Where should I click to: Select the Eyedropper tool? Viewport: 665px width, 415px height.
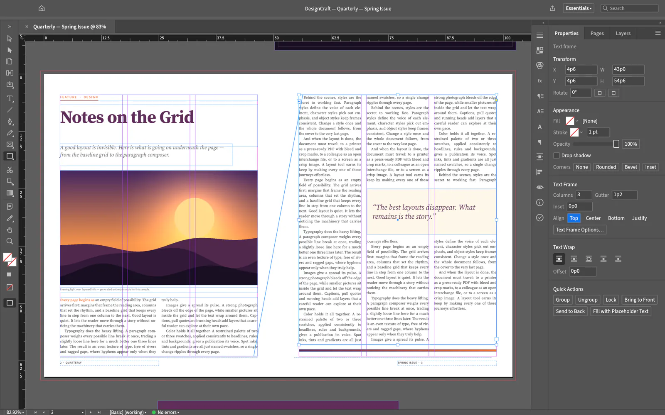pyautogui.click(x=10, y=218)
